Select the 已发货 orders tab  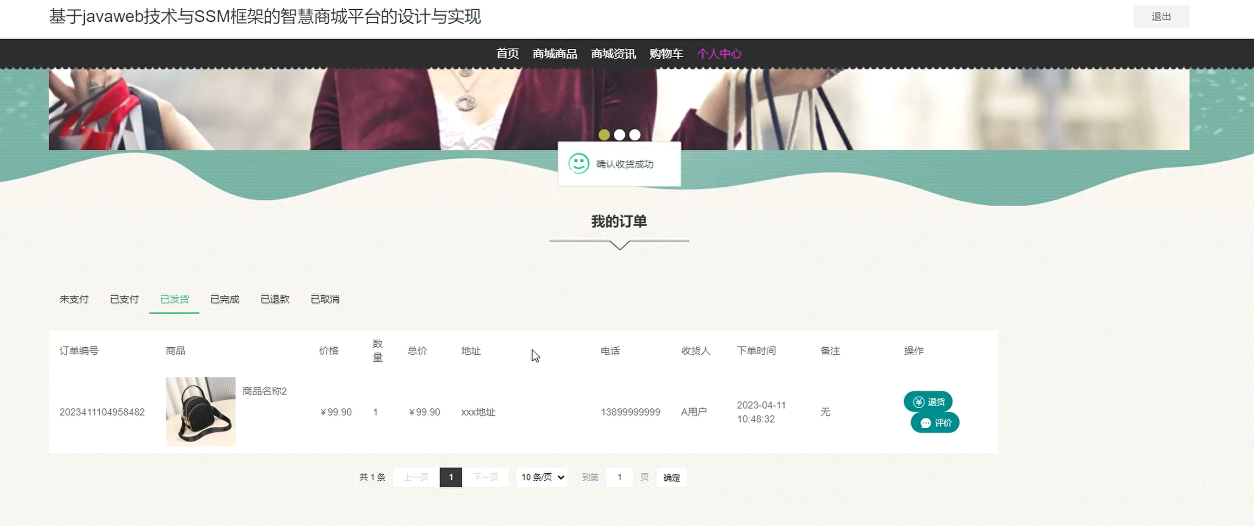pyautogui.click(x=174, y=299)
